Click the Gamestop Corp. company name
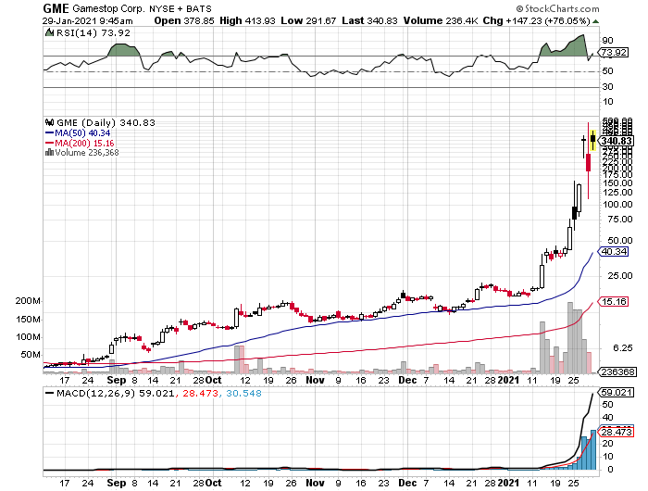The width and height of the screenshot is (648, 491). click(x=108, y=8)
